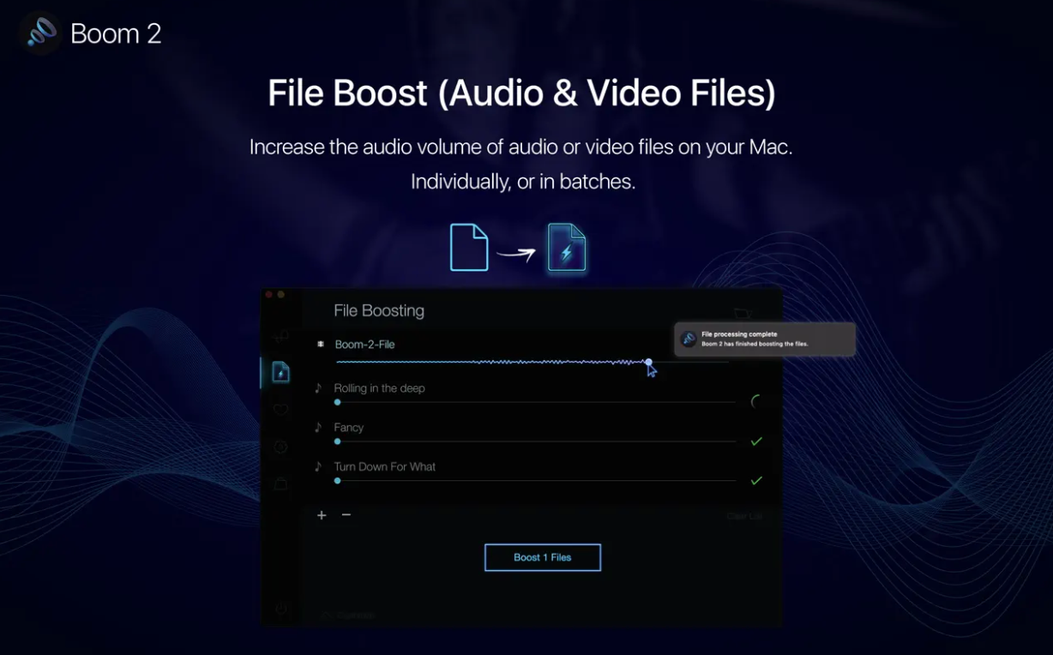
Task: Click the music note beside Turn Down For What
Action: (x=318, y=466)
